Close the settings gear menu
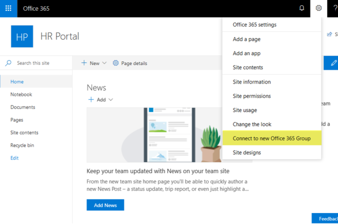 [x=319, y=8]
